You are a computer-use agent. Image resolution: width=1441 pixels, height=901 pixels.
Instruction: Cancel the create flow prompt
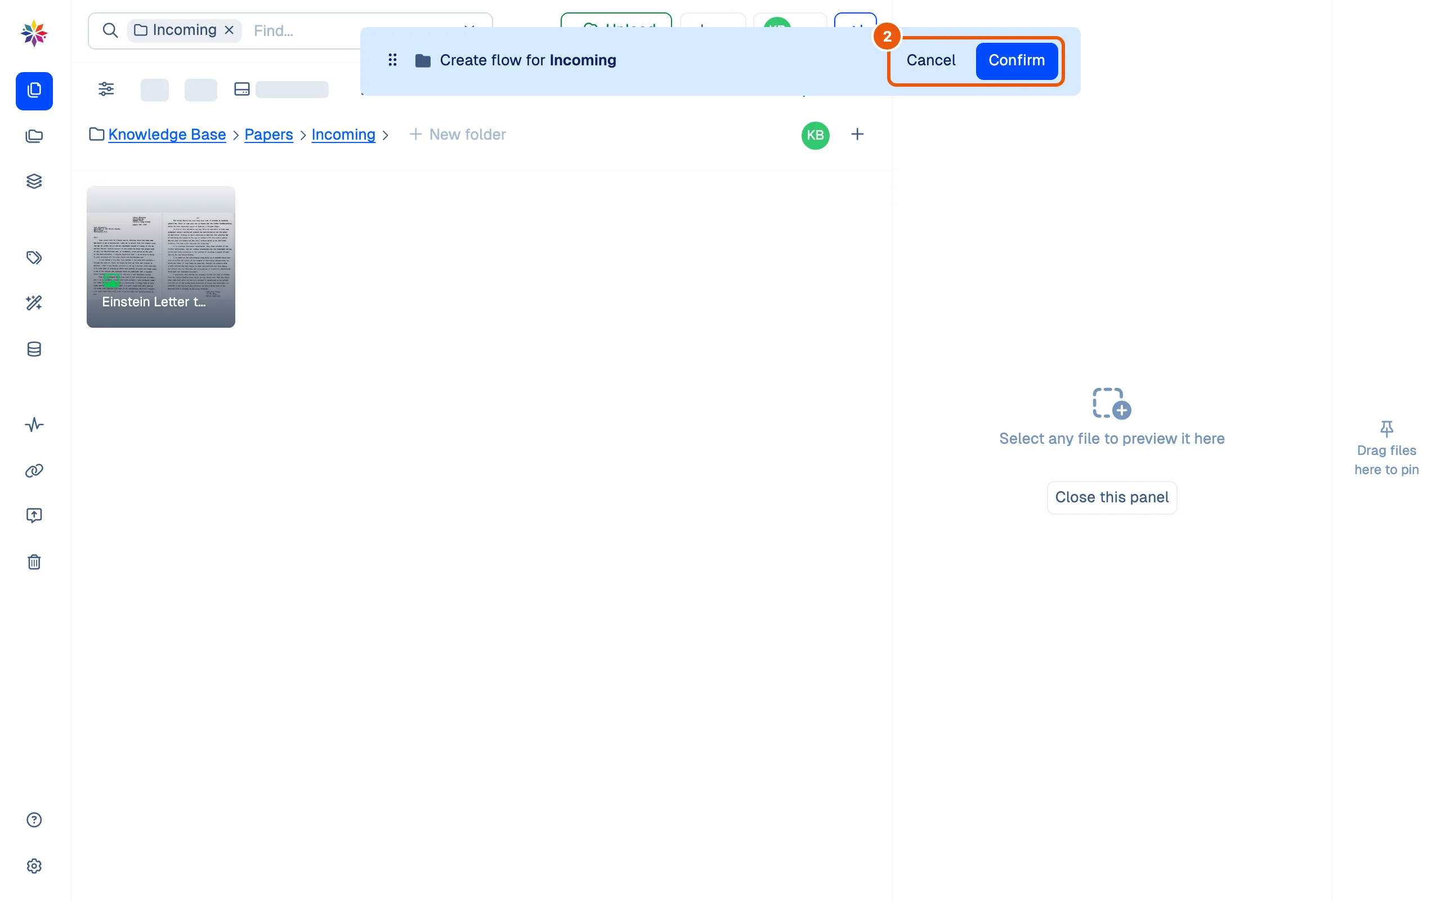(930, 60)
